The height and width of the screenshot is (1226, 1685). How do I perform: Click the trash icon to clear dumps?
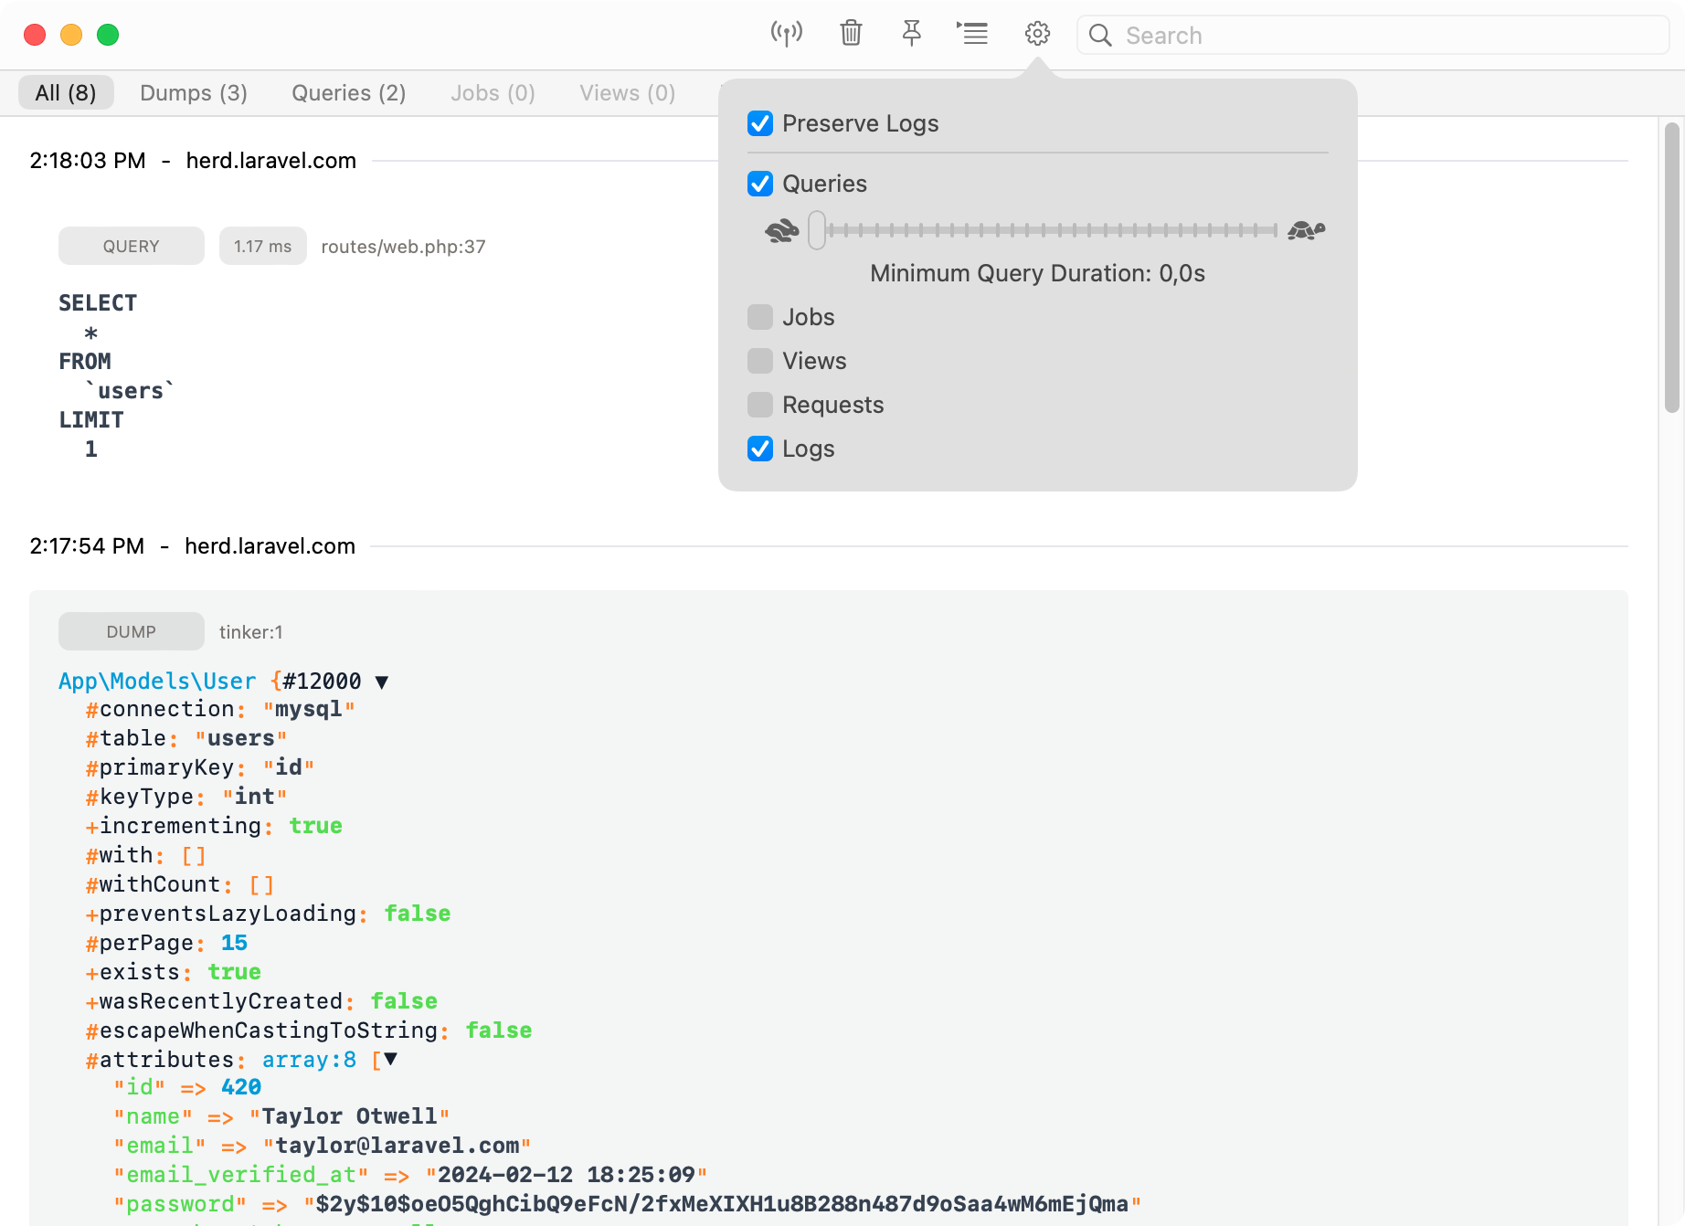tap(851, 35)
